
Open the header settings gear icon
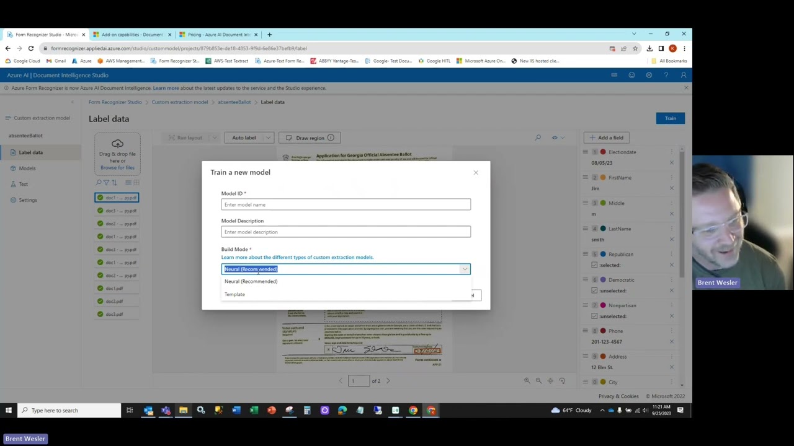(x=649, y=75)
